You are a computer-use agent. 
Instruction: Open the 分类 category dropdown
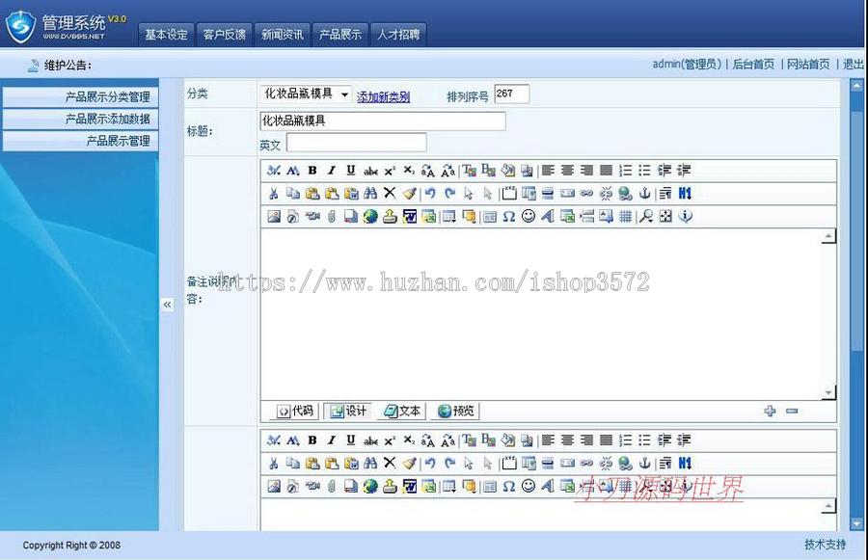point(305,93)
